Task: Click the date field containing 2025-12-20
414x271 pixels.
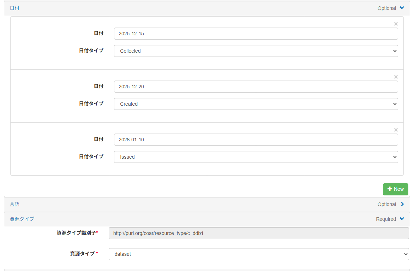Action: coord(256,87)
